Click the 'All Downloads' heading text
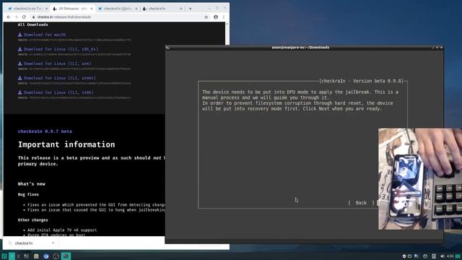The image size is (462, 260). point(32,25)
